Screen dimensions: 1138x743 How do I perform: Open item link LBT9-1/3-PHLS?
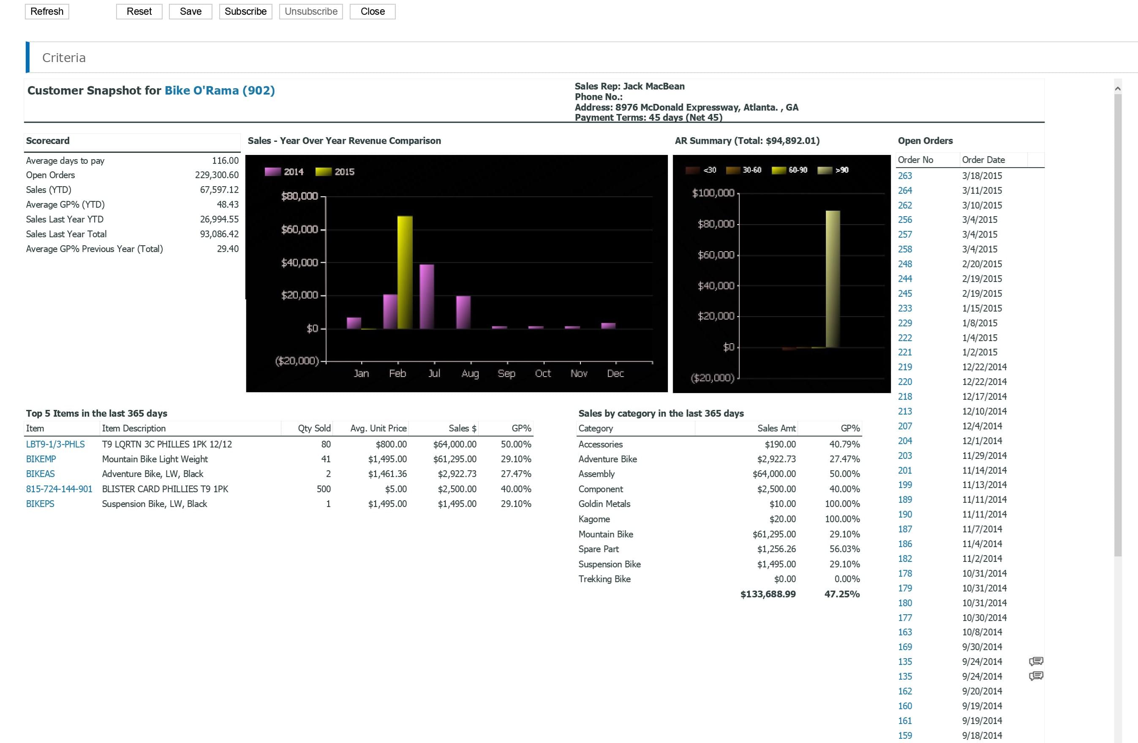(55, 444)
